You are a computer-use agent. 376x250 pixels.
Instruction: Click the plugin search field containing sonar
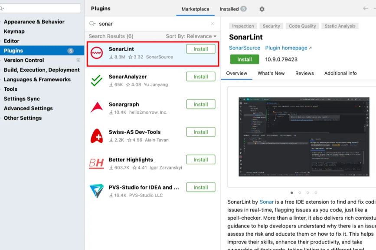[x=153, y=24]
